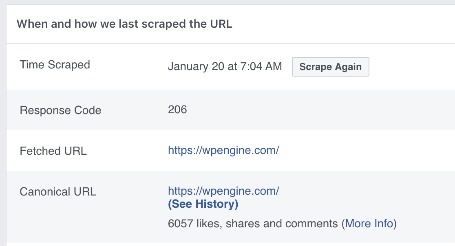The height and width of the screenshot is (246, 455).
Task: Open the wpengine.com link beside Fetched URL
Action: click(223, 150)
